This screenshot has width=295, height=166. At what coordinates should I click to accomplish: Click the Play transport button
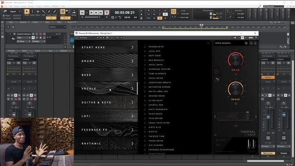point(91,12)
